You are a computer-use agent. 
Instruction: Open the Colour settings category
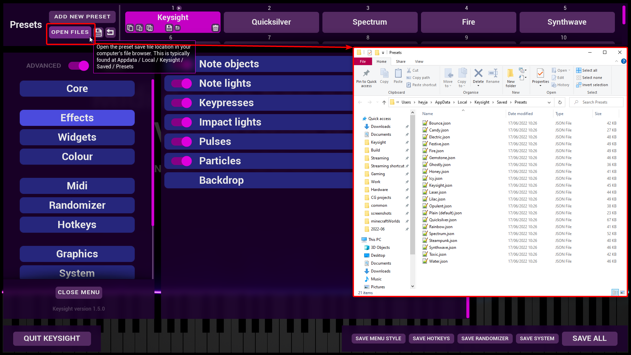[x=77, y=156]
